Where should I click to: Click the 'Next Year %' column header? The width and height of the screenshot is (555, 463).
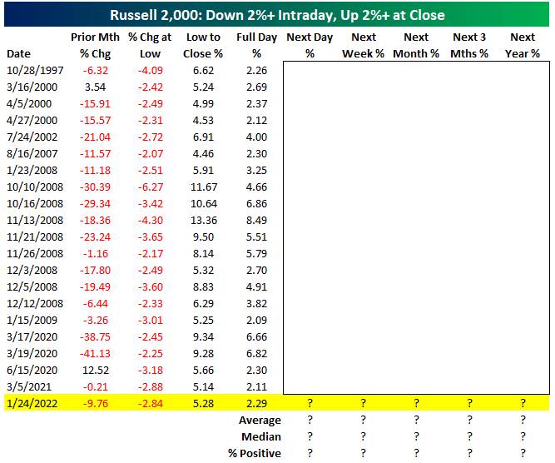[523, 45]
